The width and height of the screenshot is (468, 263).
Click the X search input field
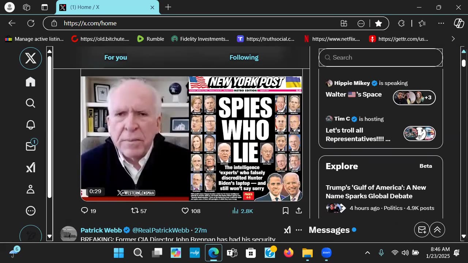pyautogui.click(x=381, y=58)
